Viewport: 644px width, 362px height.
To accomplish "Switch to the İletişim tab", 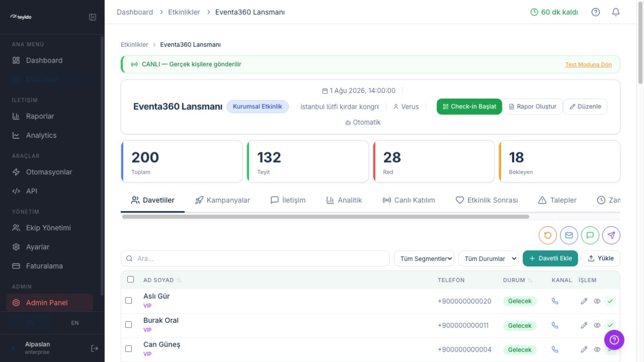I will tap(288, 200).
